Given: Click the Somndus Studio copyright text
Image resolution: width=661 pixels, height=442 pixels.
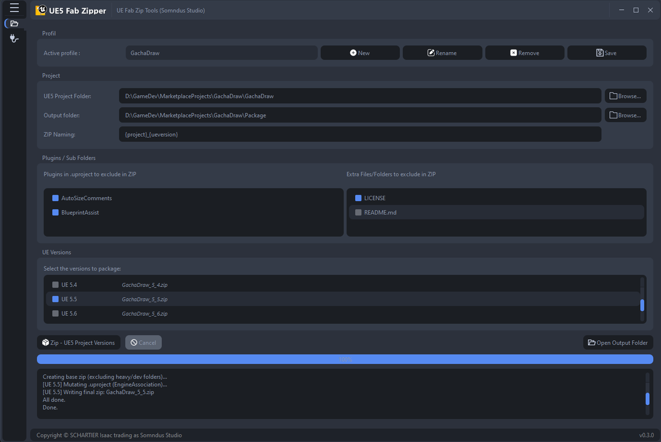Looking at the screenshot, I should pyautogui.click(x=109, y=435).
